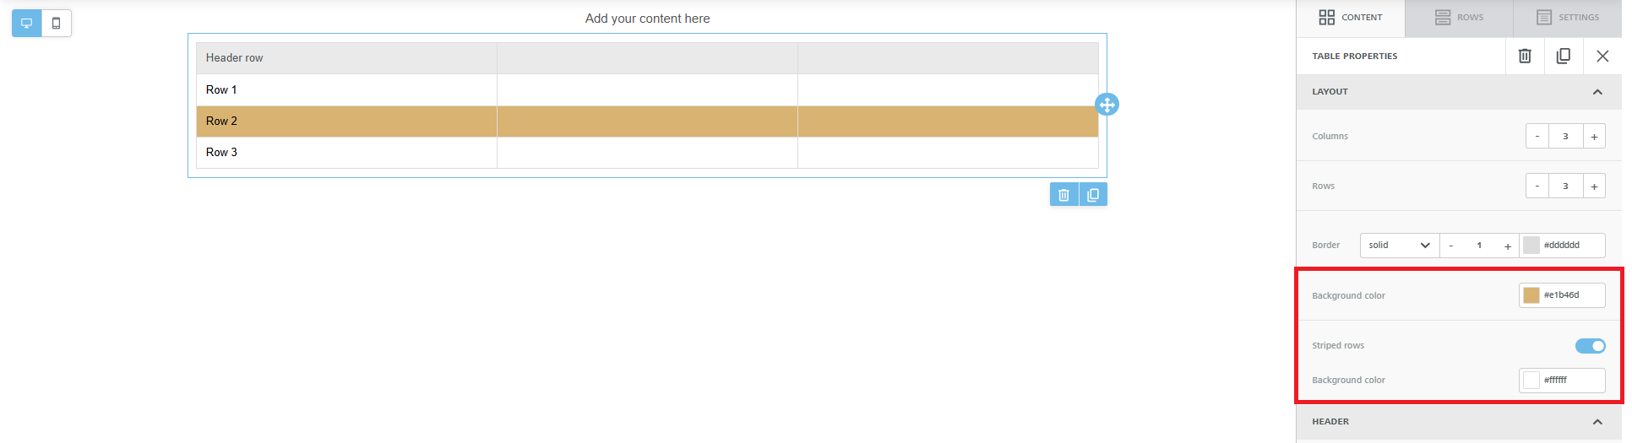1632x443 pixels.
Task: Click duplicate icon in Table Properties panel
Action: tap(1564, 56)
